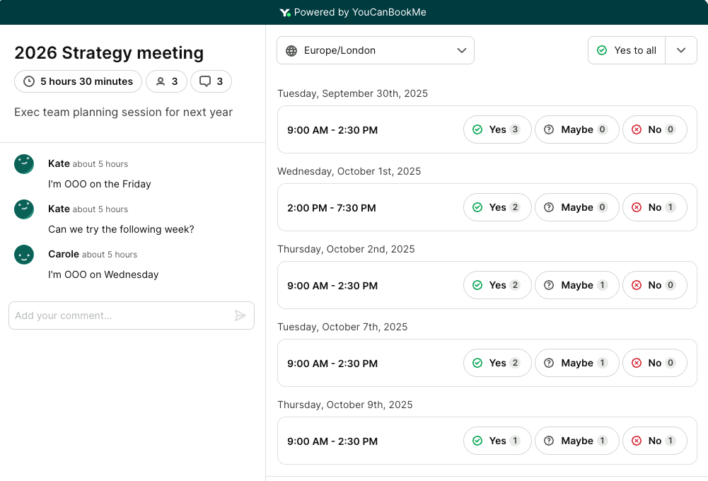Screen dimensions: 708x481
Task: Click the Powered by YouCanBookMe link
Action: [x=354, y=12]
